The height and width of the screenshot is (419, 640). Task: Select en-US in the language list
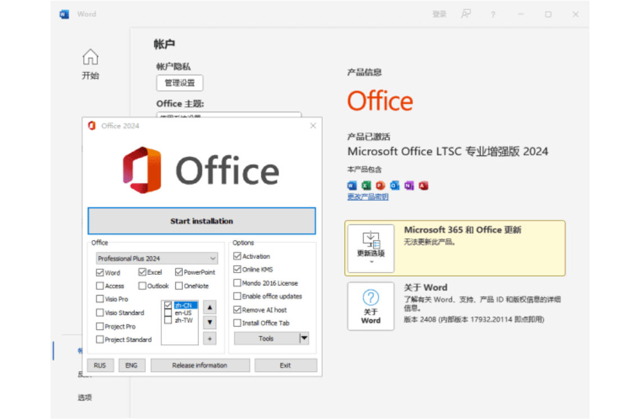pyautogui.click(x=182, y=312)
